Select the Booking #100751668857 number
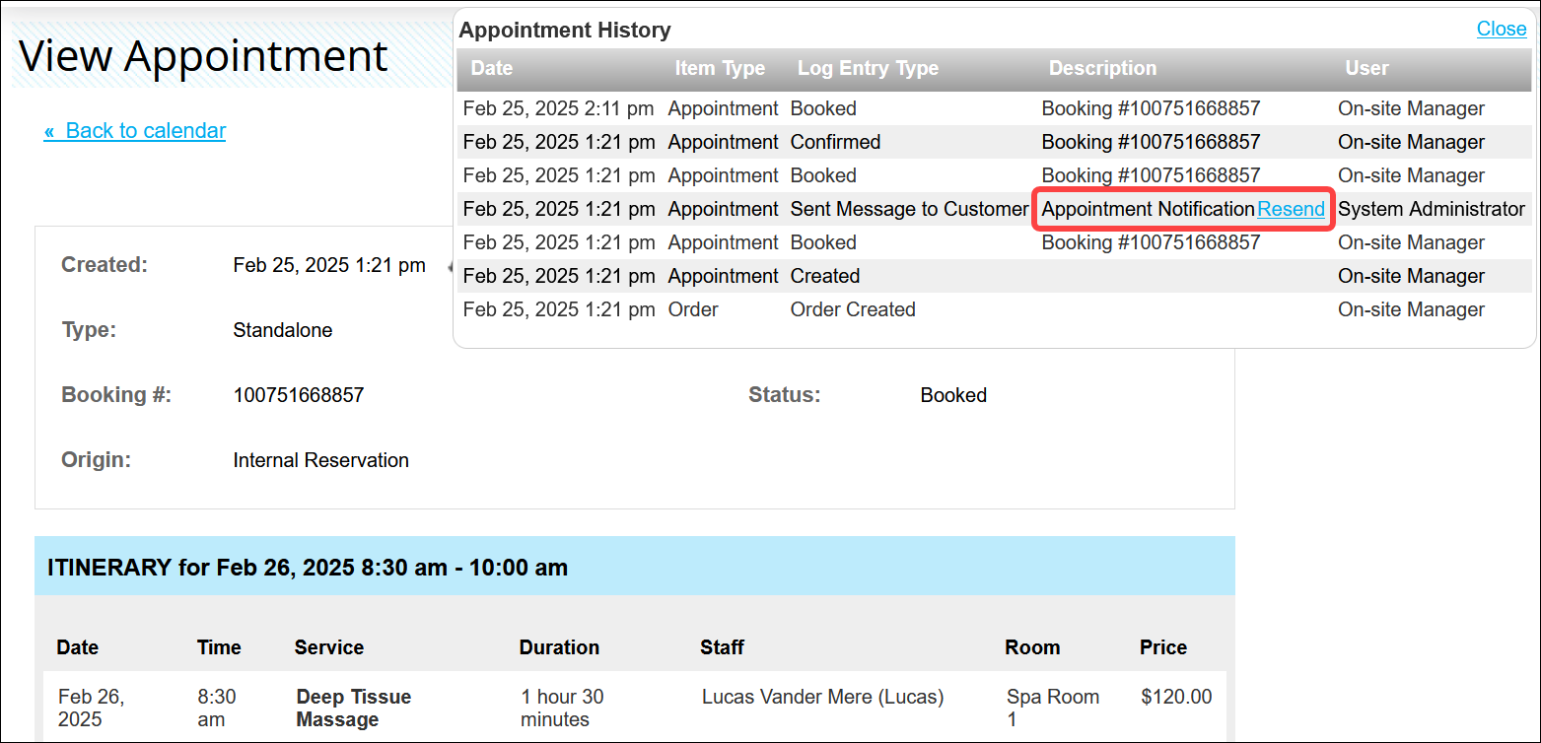The image size is (1541, 743). [298, 394]
